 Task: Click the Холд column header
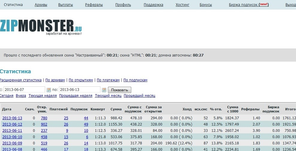[x=187, y=109]
